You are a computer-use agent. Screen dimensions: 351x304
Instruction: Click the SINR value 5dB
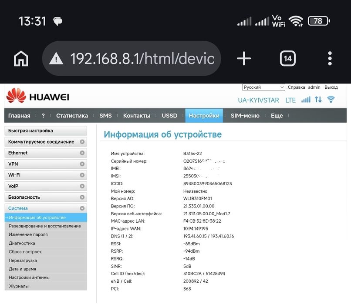coord(187,266)
